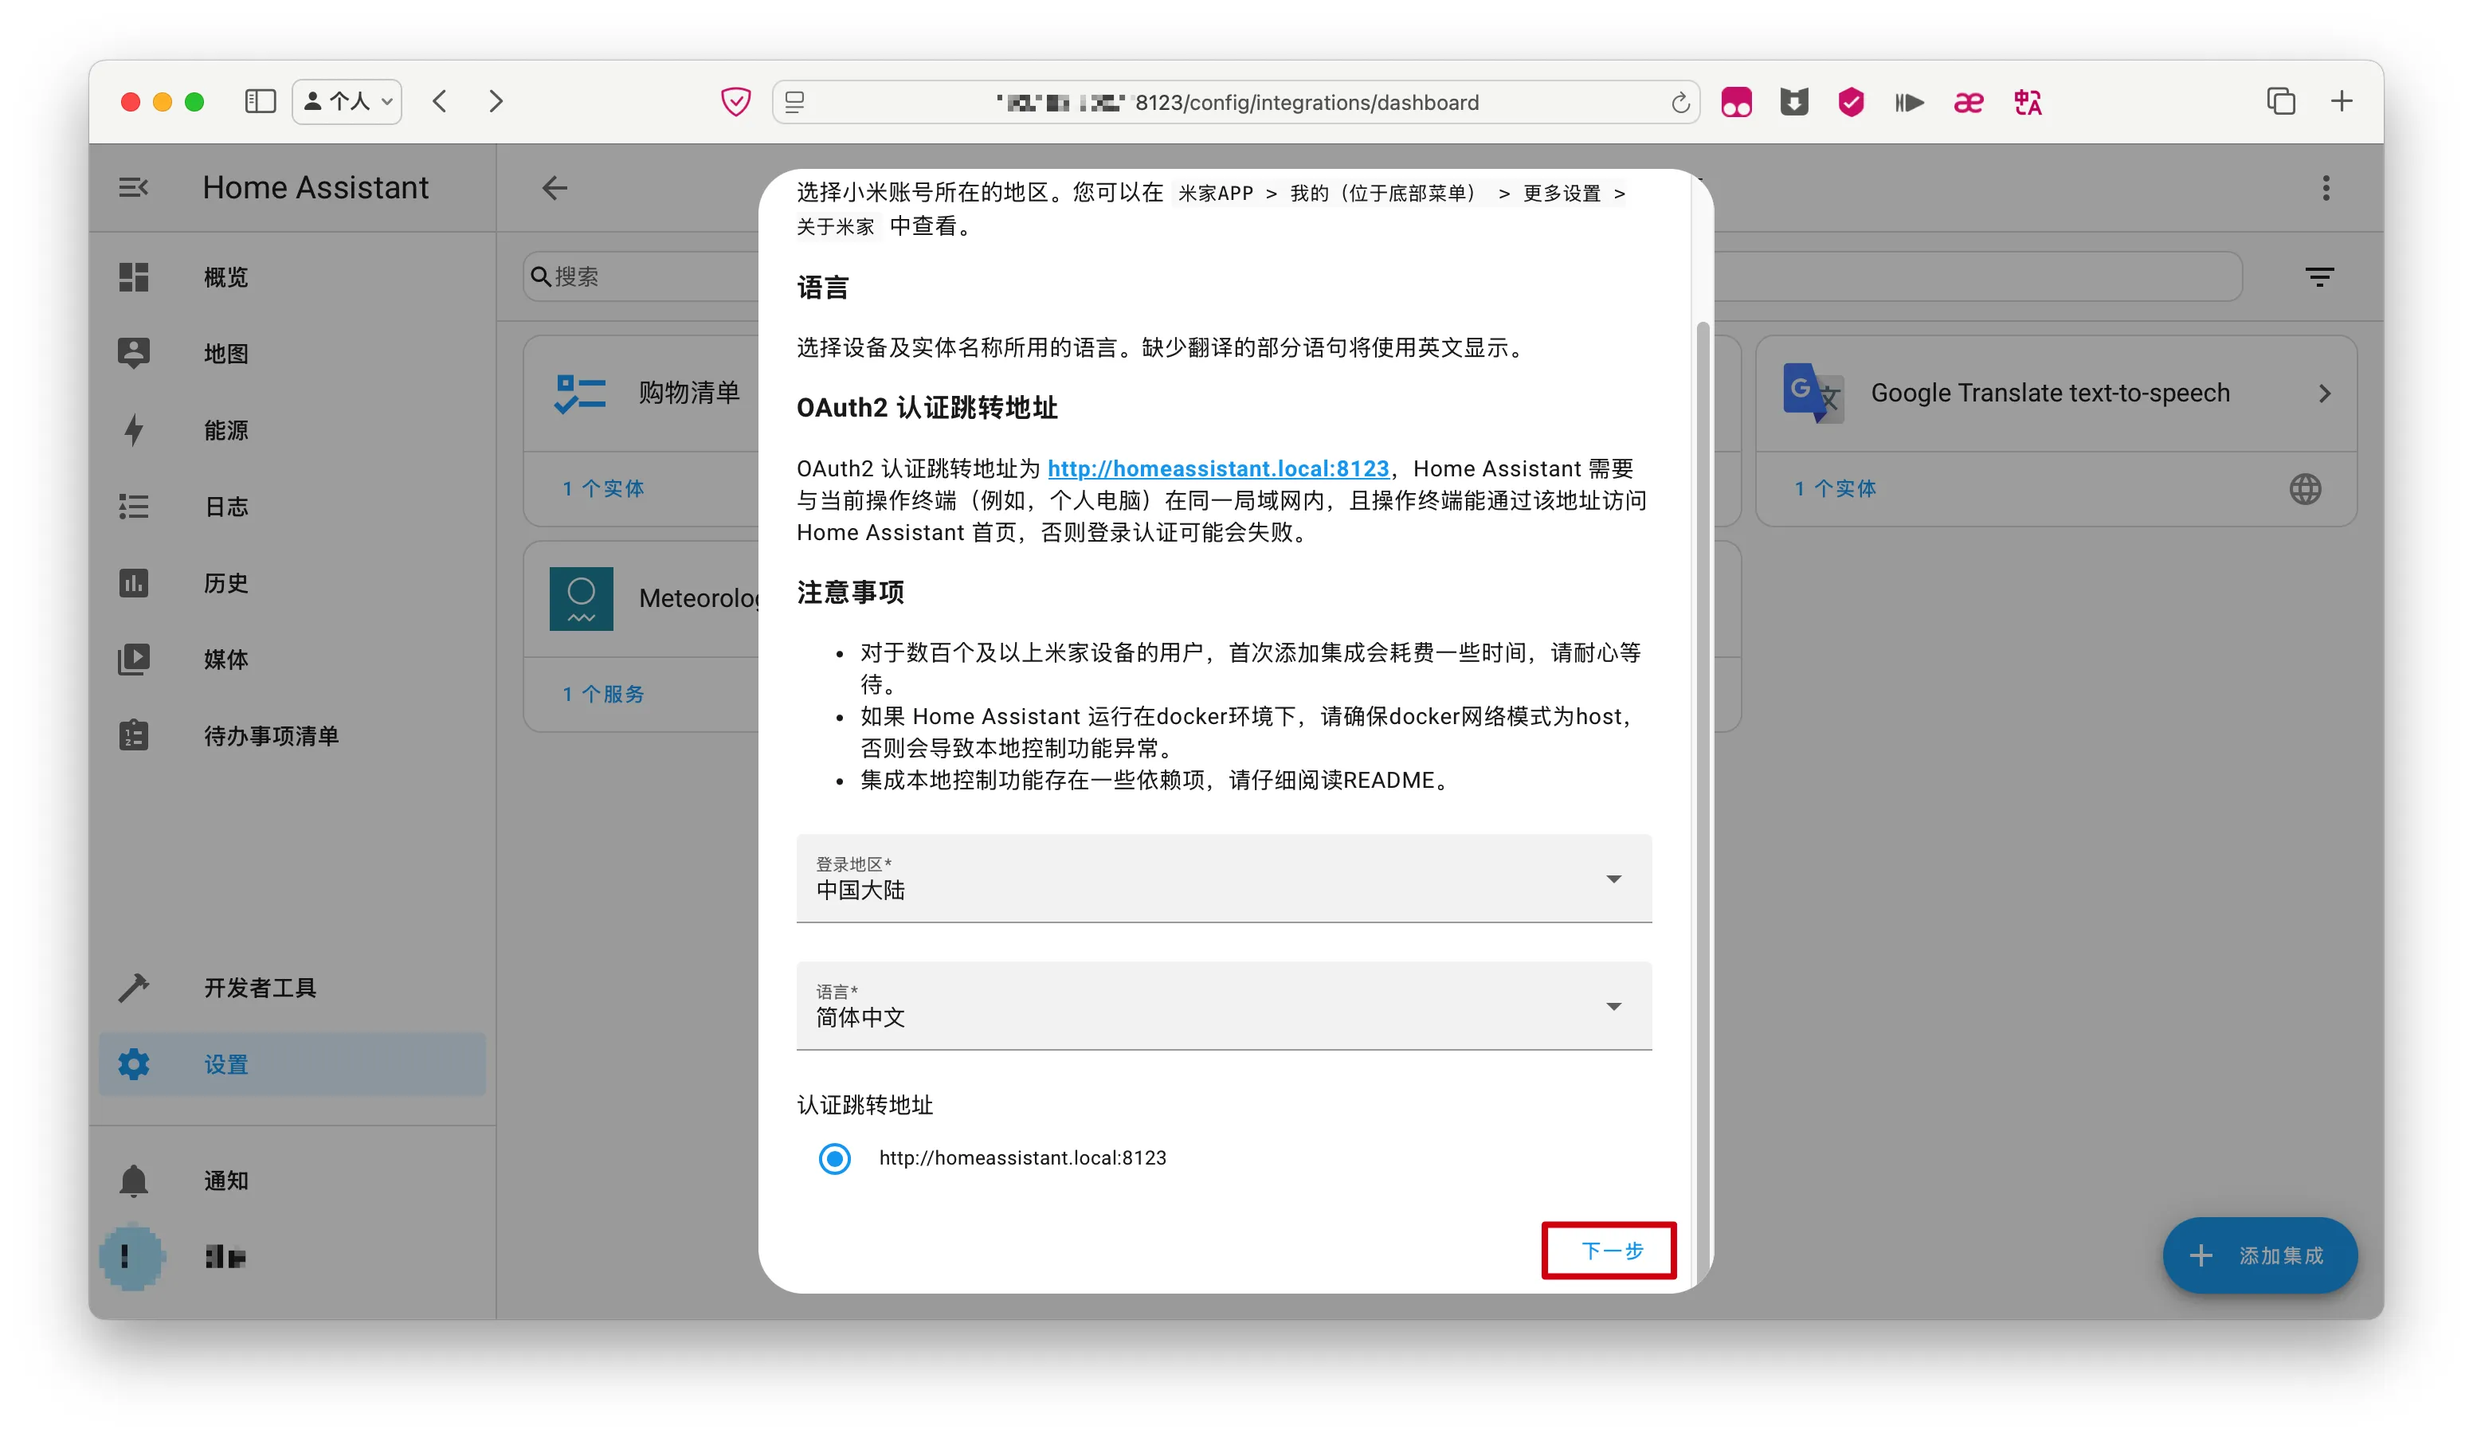The width and height of the screenshot is (2473, 1437).
Task: Open the 概览 overview dashboard
Action: point(292,277)
